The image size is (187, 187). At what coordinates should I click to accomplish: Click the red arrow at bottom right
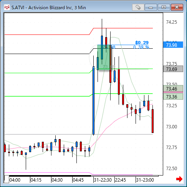tap(179, 179)
